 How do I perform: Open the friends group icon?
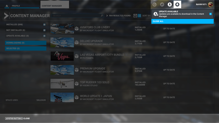click(162, 4)
